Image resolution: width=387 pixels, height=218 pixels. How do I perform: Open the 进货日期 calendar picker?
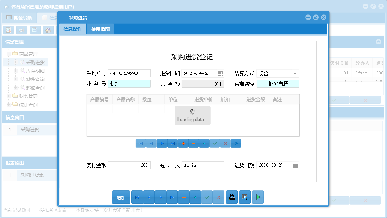coord(220,73)
